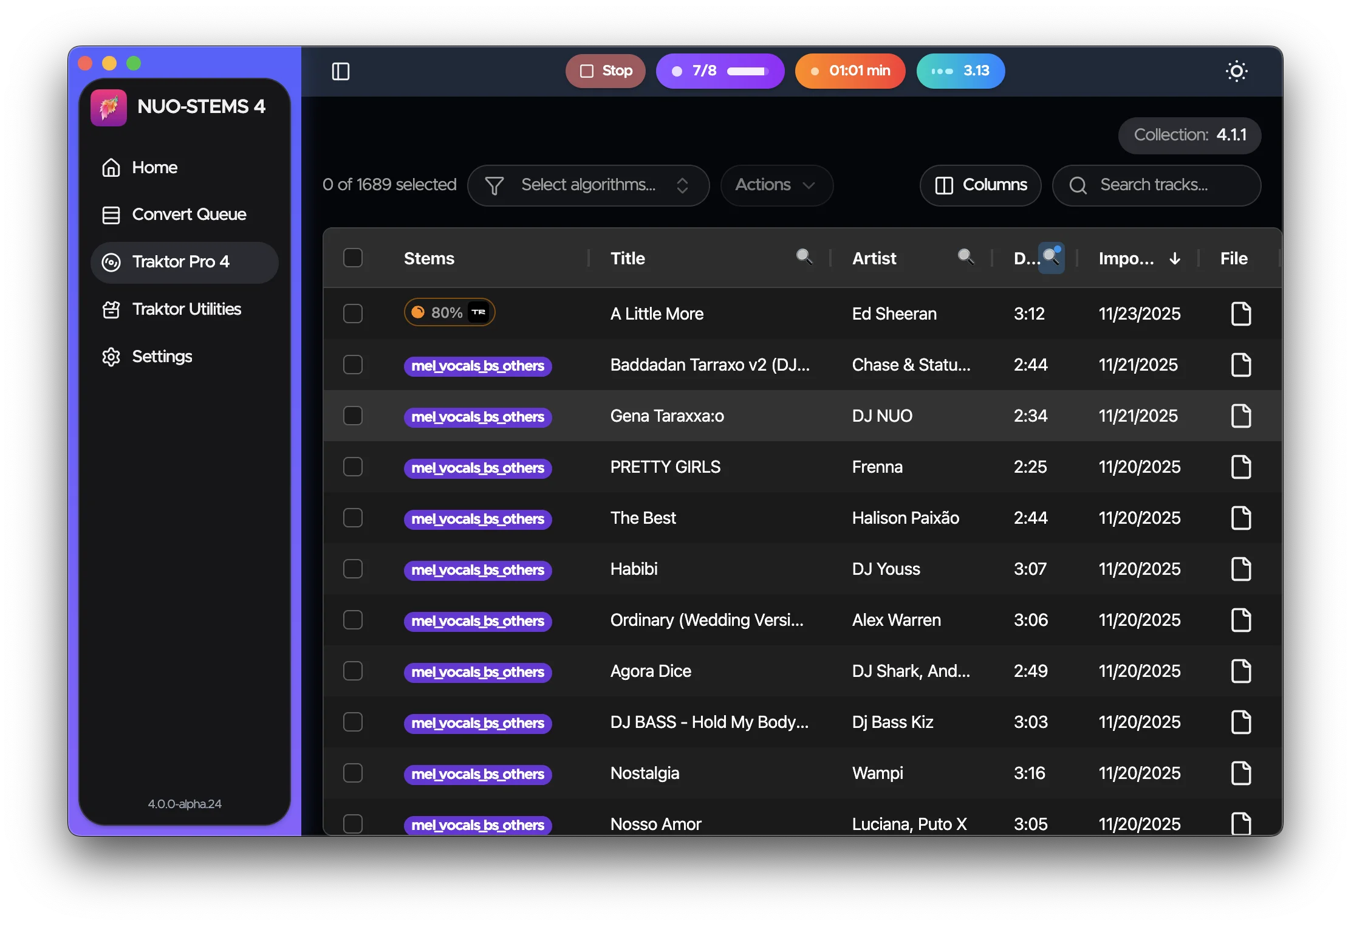Check the checkbox for Habibi row
Image resolution: width=1351 pixels, height=926 pixels.
[353, 569]
